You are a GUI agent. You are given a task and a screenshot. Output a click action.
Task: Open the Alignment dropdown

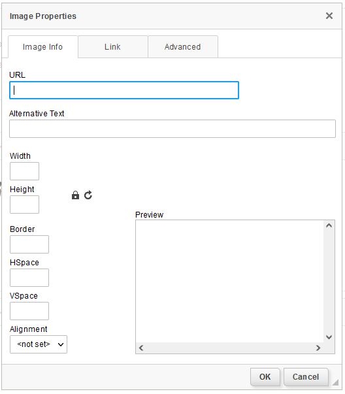[39, 344]
